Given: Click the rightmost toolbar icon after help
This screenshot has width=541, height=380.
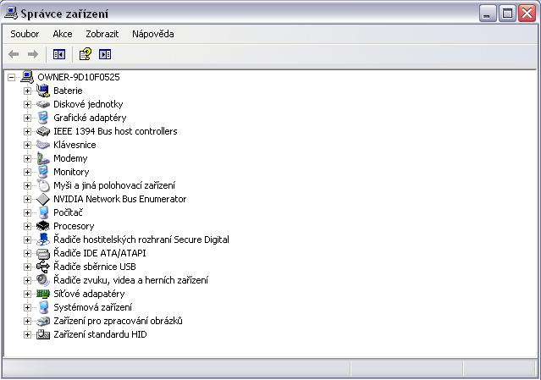Looking at the screenshot, I should [x=105, y=54].
